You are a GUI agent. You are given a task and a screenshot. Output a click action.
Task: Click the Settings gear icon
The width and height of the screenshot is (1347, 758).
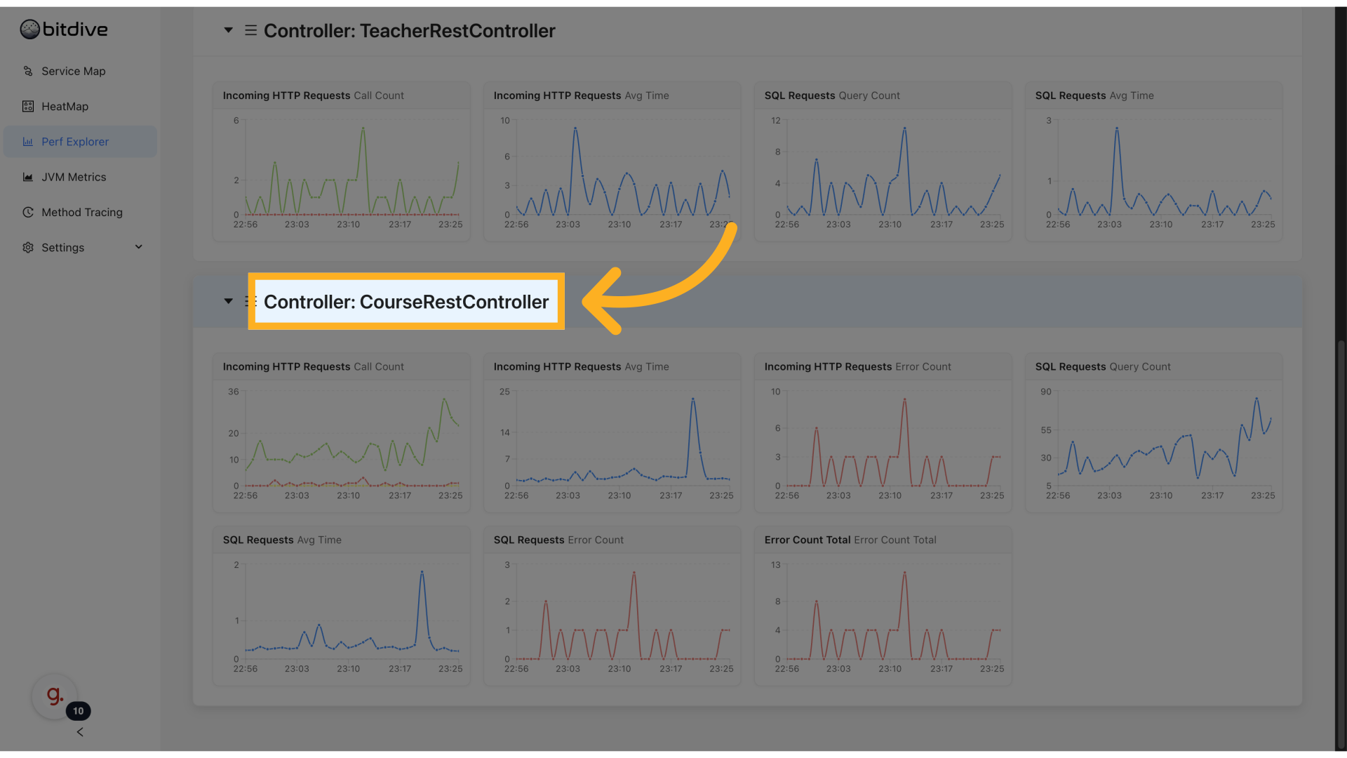(x=28, y=247)
